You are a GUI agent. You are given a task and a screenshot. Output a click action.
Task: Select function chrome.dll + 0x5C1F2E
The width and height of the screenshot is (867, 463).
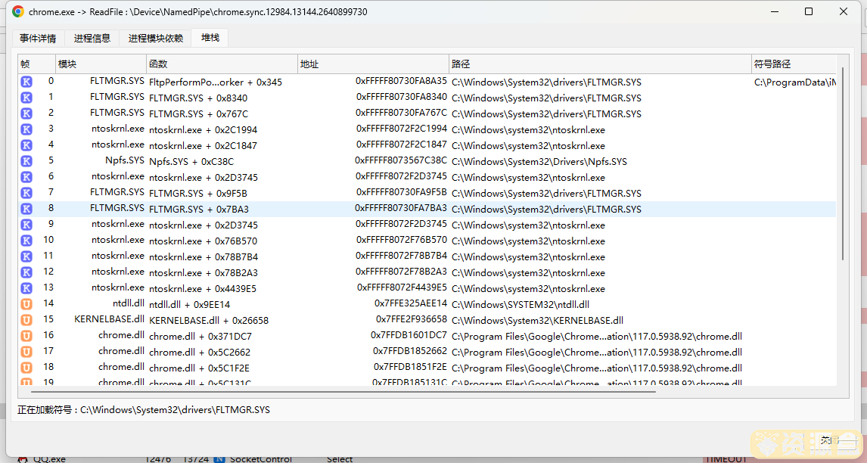200,368
